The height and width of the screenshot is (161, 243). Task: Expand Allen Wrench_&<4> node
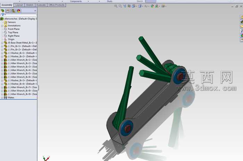2,70
